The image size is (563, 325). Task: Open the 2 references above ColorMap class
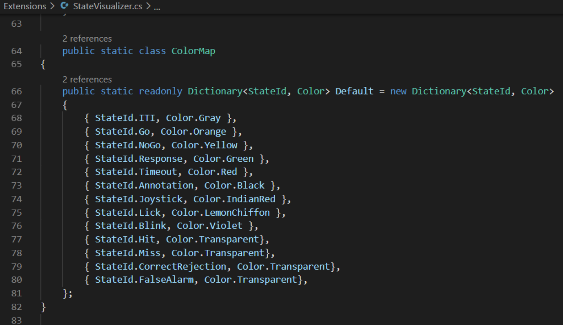coord(87,38)
